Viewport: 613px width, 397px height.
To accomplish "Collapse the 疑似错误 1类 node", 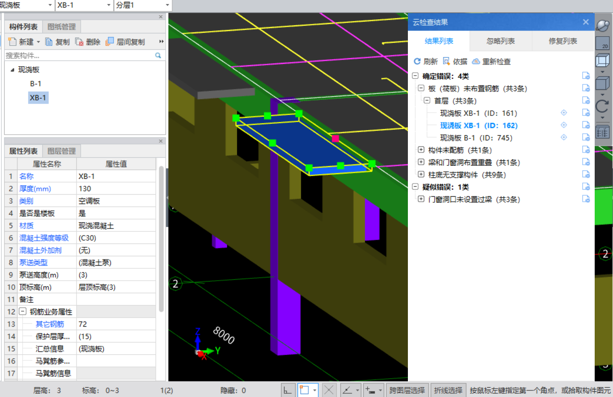I will pyautogui.click(x=415, y=186).
